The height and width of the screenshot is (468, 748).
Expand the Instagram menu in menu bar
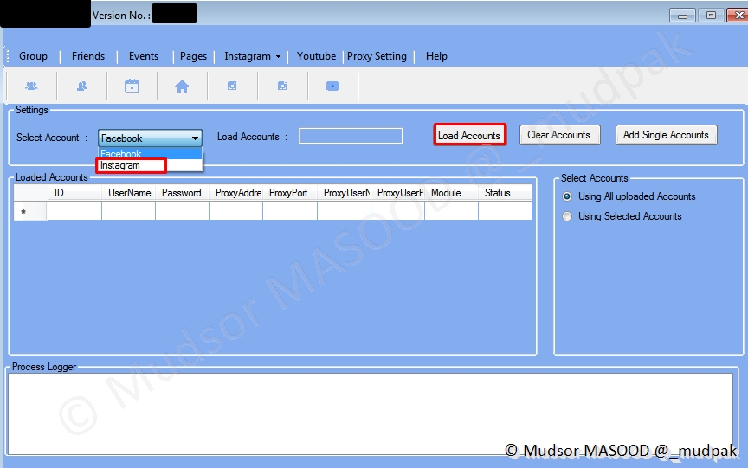(252, 56)
